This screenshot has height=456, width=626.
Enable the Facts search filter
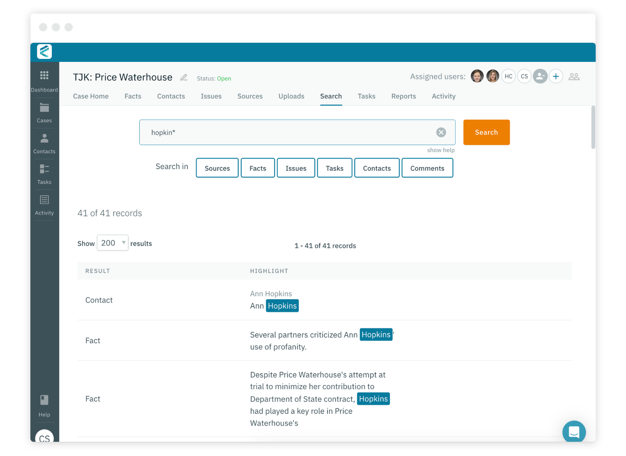pyautogui.click(x=257, y=168)
